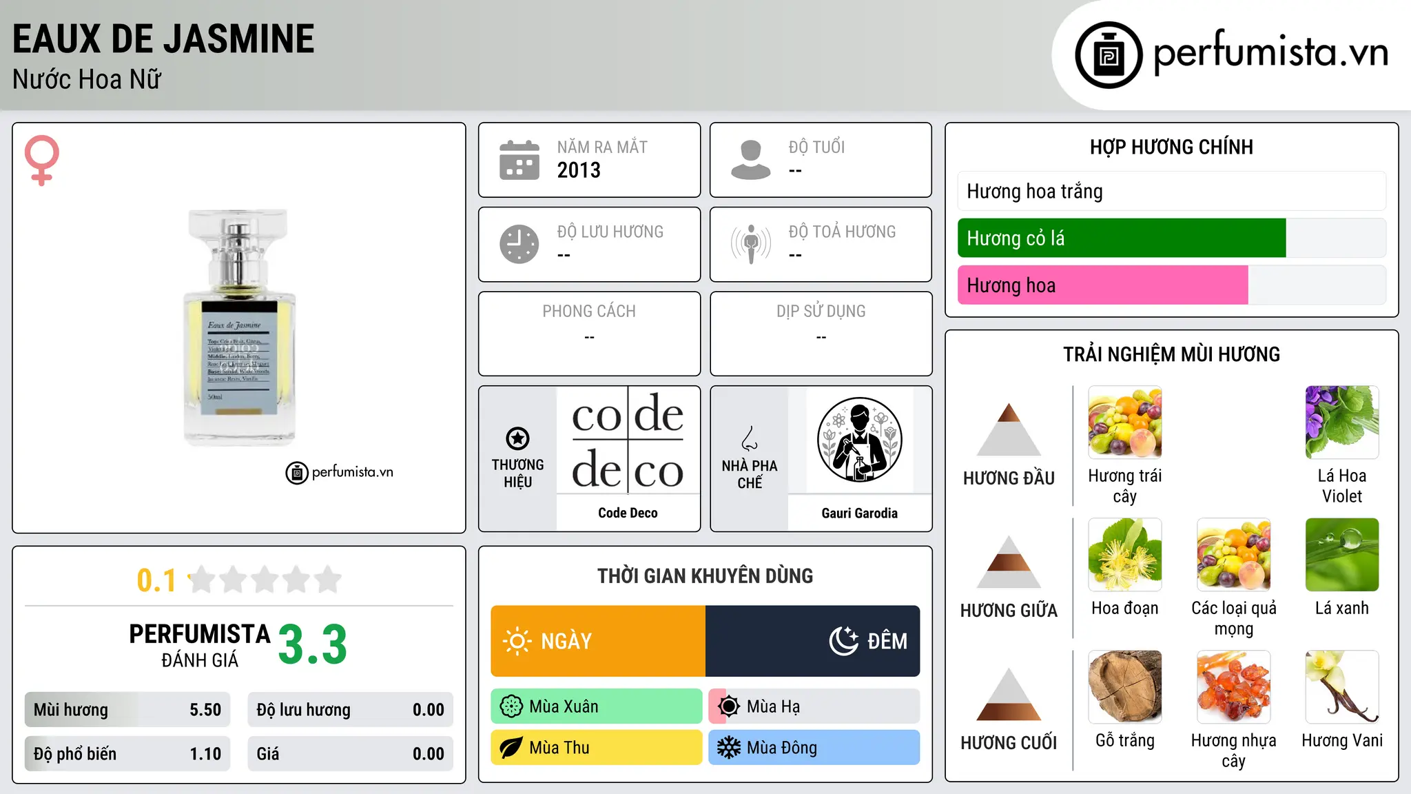Click the release year value 2013
The width and height of the screenshot is (1411, 794).
[x=579, y=170]
